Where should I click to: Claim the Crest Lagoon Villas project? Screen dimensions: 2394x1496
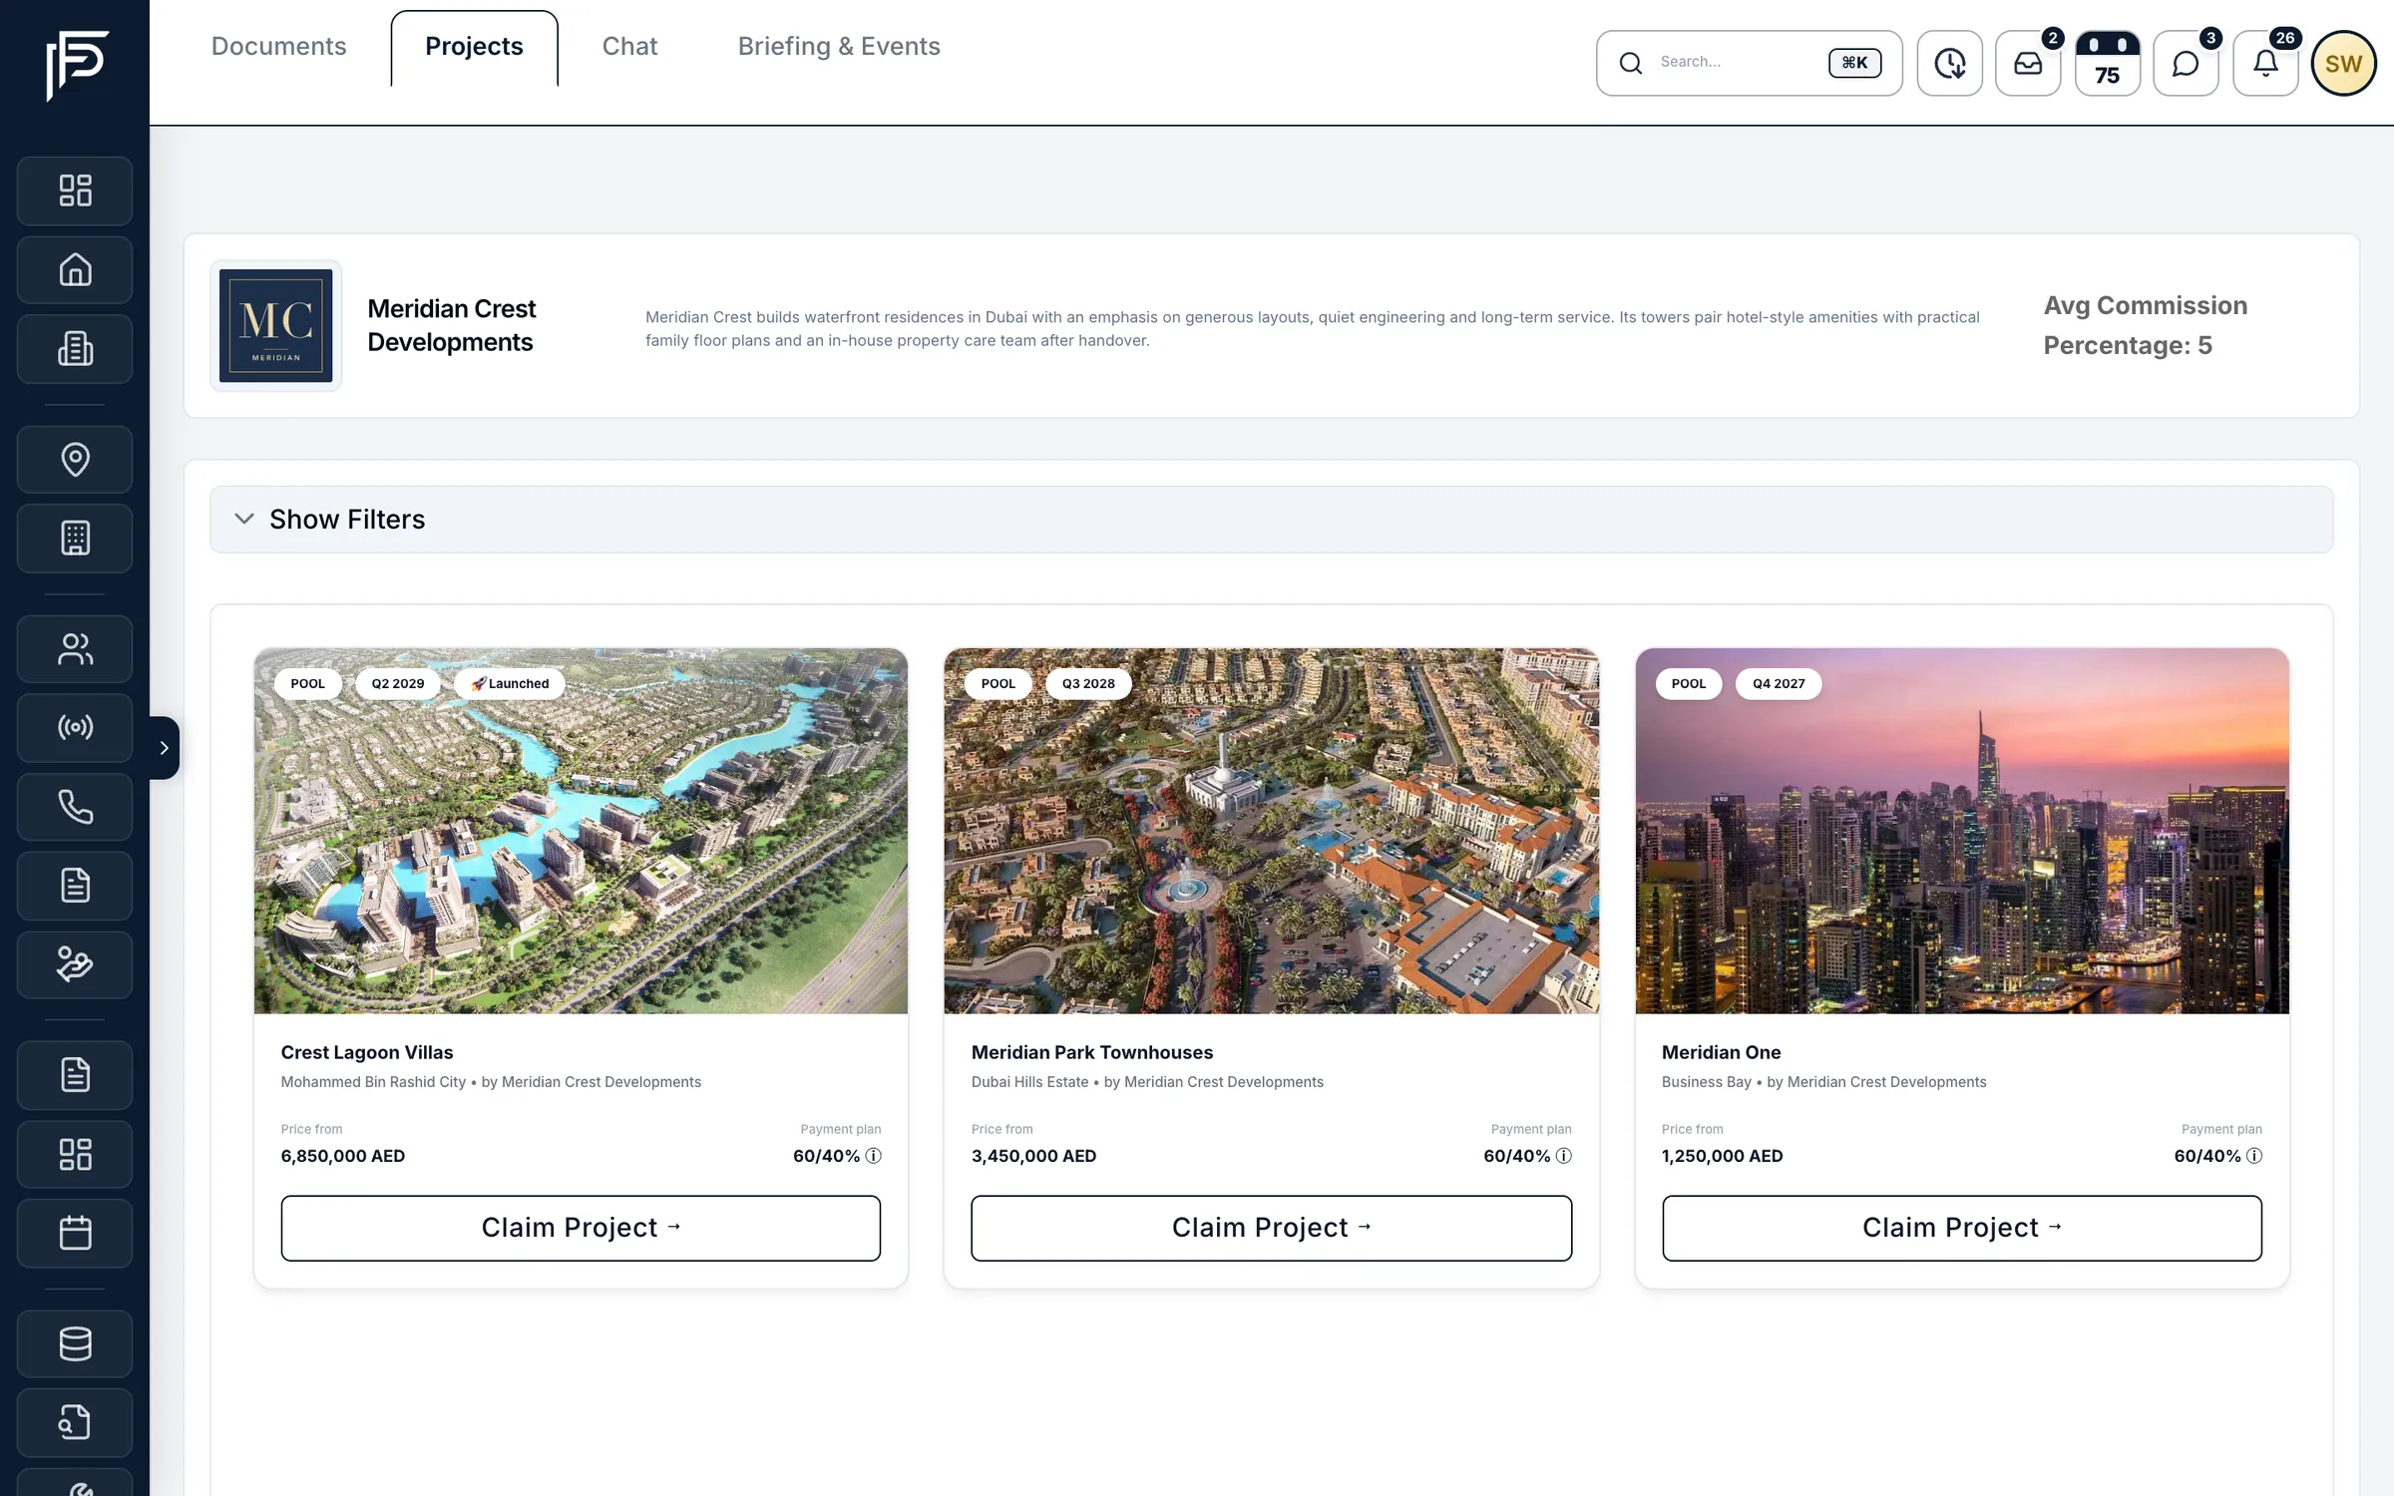[581, 1228]
